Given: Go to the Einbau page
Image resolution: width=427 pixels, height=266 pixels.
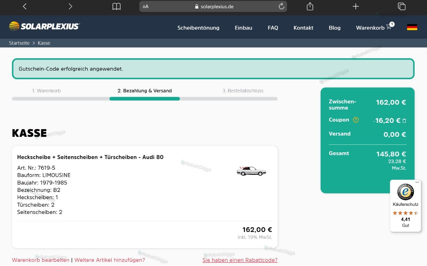Looking at the screenshot, I should 243,28.
